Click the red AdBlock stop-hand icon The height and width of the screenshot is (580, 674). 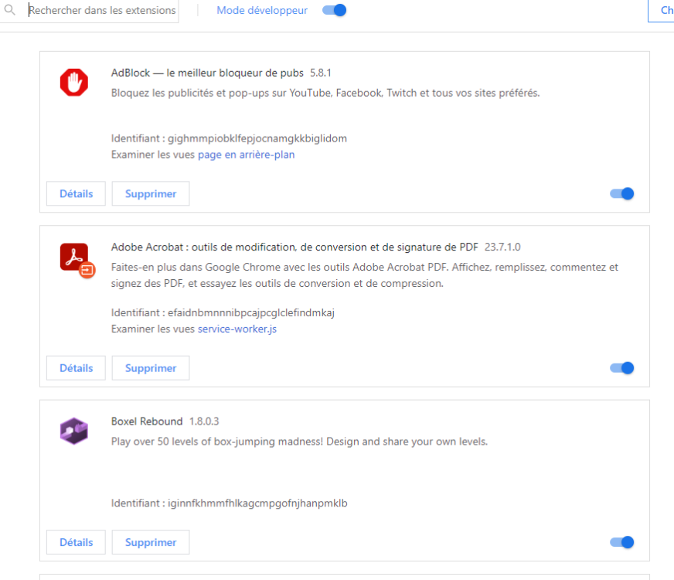click(x=74, y=82)
